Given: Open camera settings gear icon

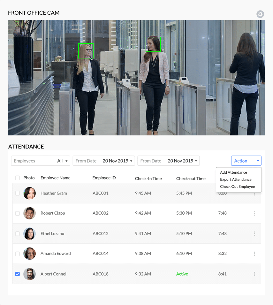Looking at the screenshot, I should pos(260,14).
